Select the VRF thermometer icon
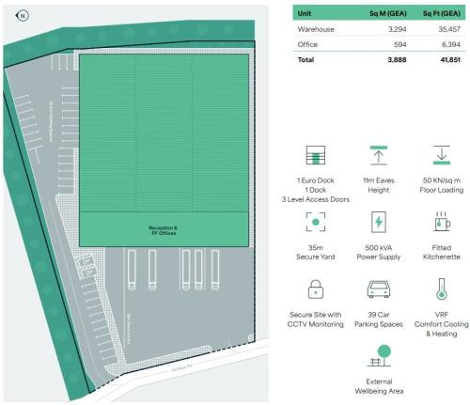The image size is (470, 405). tap(442, 288)
